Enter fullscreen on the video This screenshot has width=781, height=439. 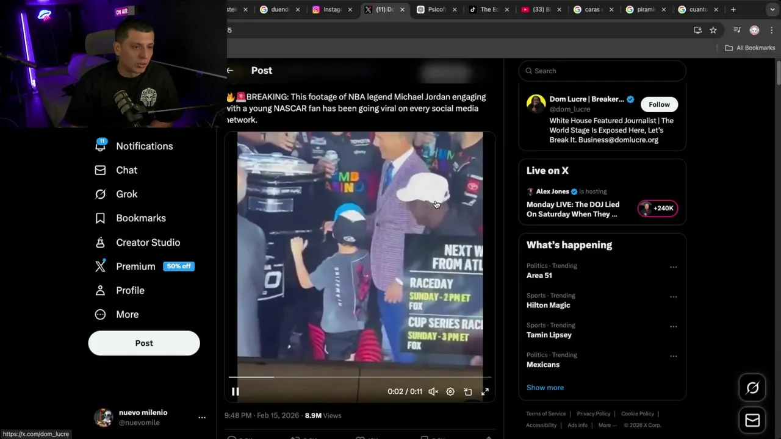(x=485, y=391)
